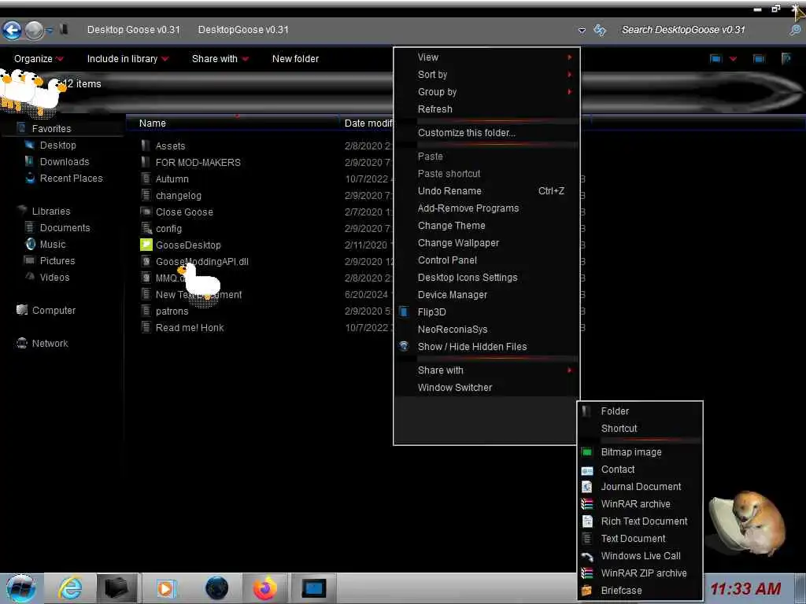The width and height of the screenshot is (806, 604).
Task: Click the Back navigation arrow
Action: point(13,31)
